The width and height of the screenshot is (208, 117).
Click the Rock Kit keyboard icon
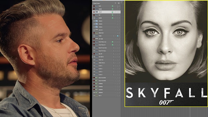pos(96,30)
